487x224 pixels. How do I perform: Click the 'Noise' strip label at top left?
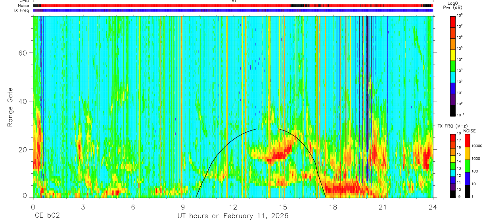23,6
